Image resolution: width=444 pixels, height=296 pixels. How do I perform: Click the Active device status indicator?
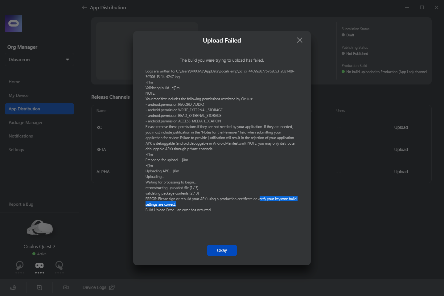pyautogui.click(x=39, y=254)
